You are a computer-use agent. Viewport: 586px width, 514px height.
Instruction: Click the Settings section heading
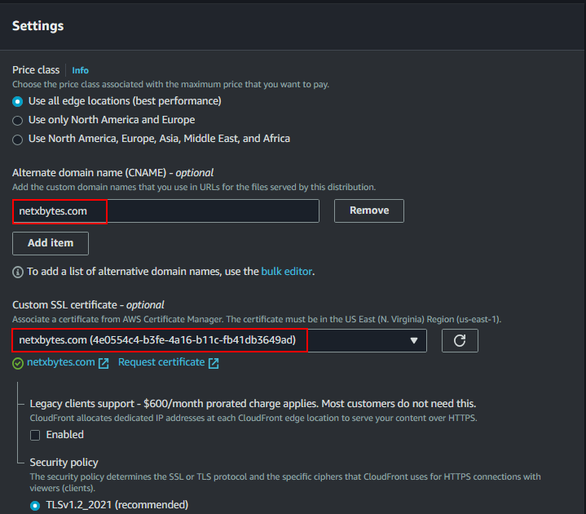coord(37,26)
